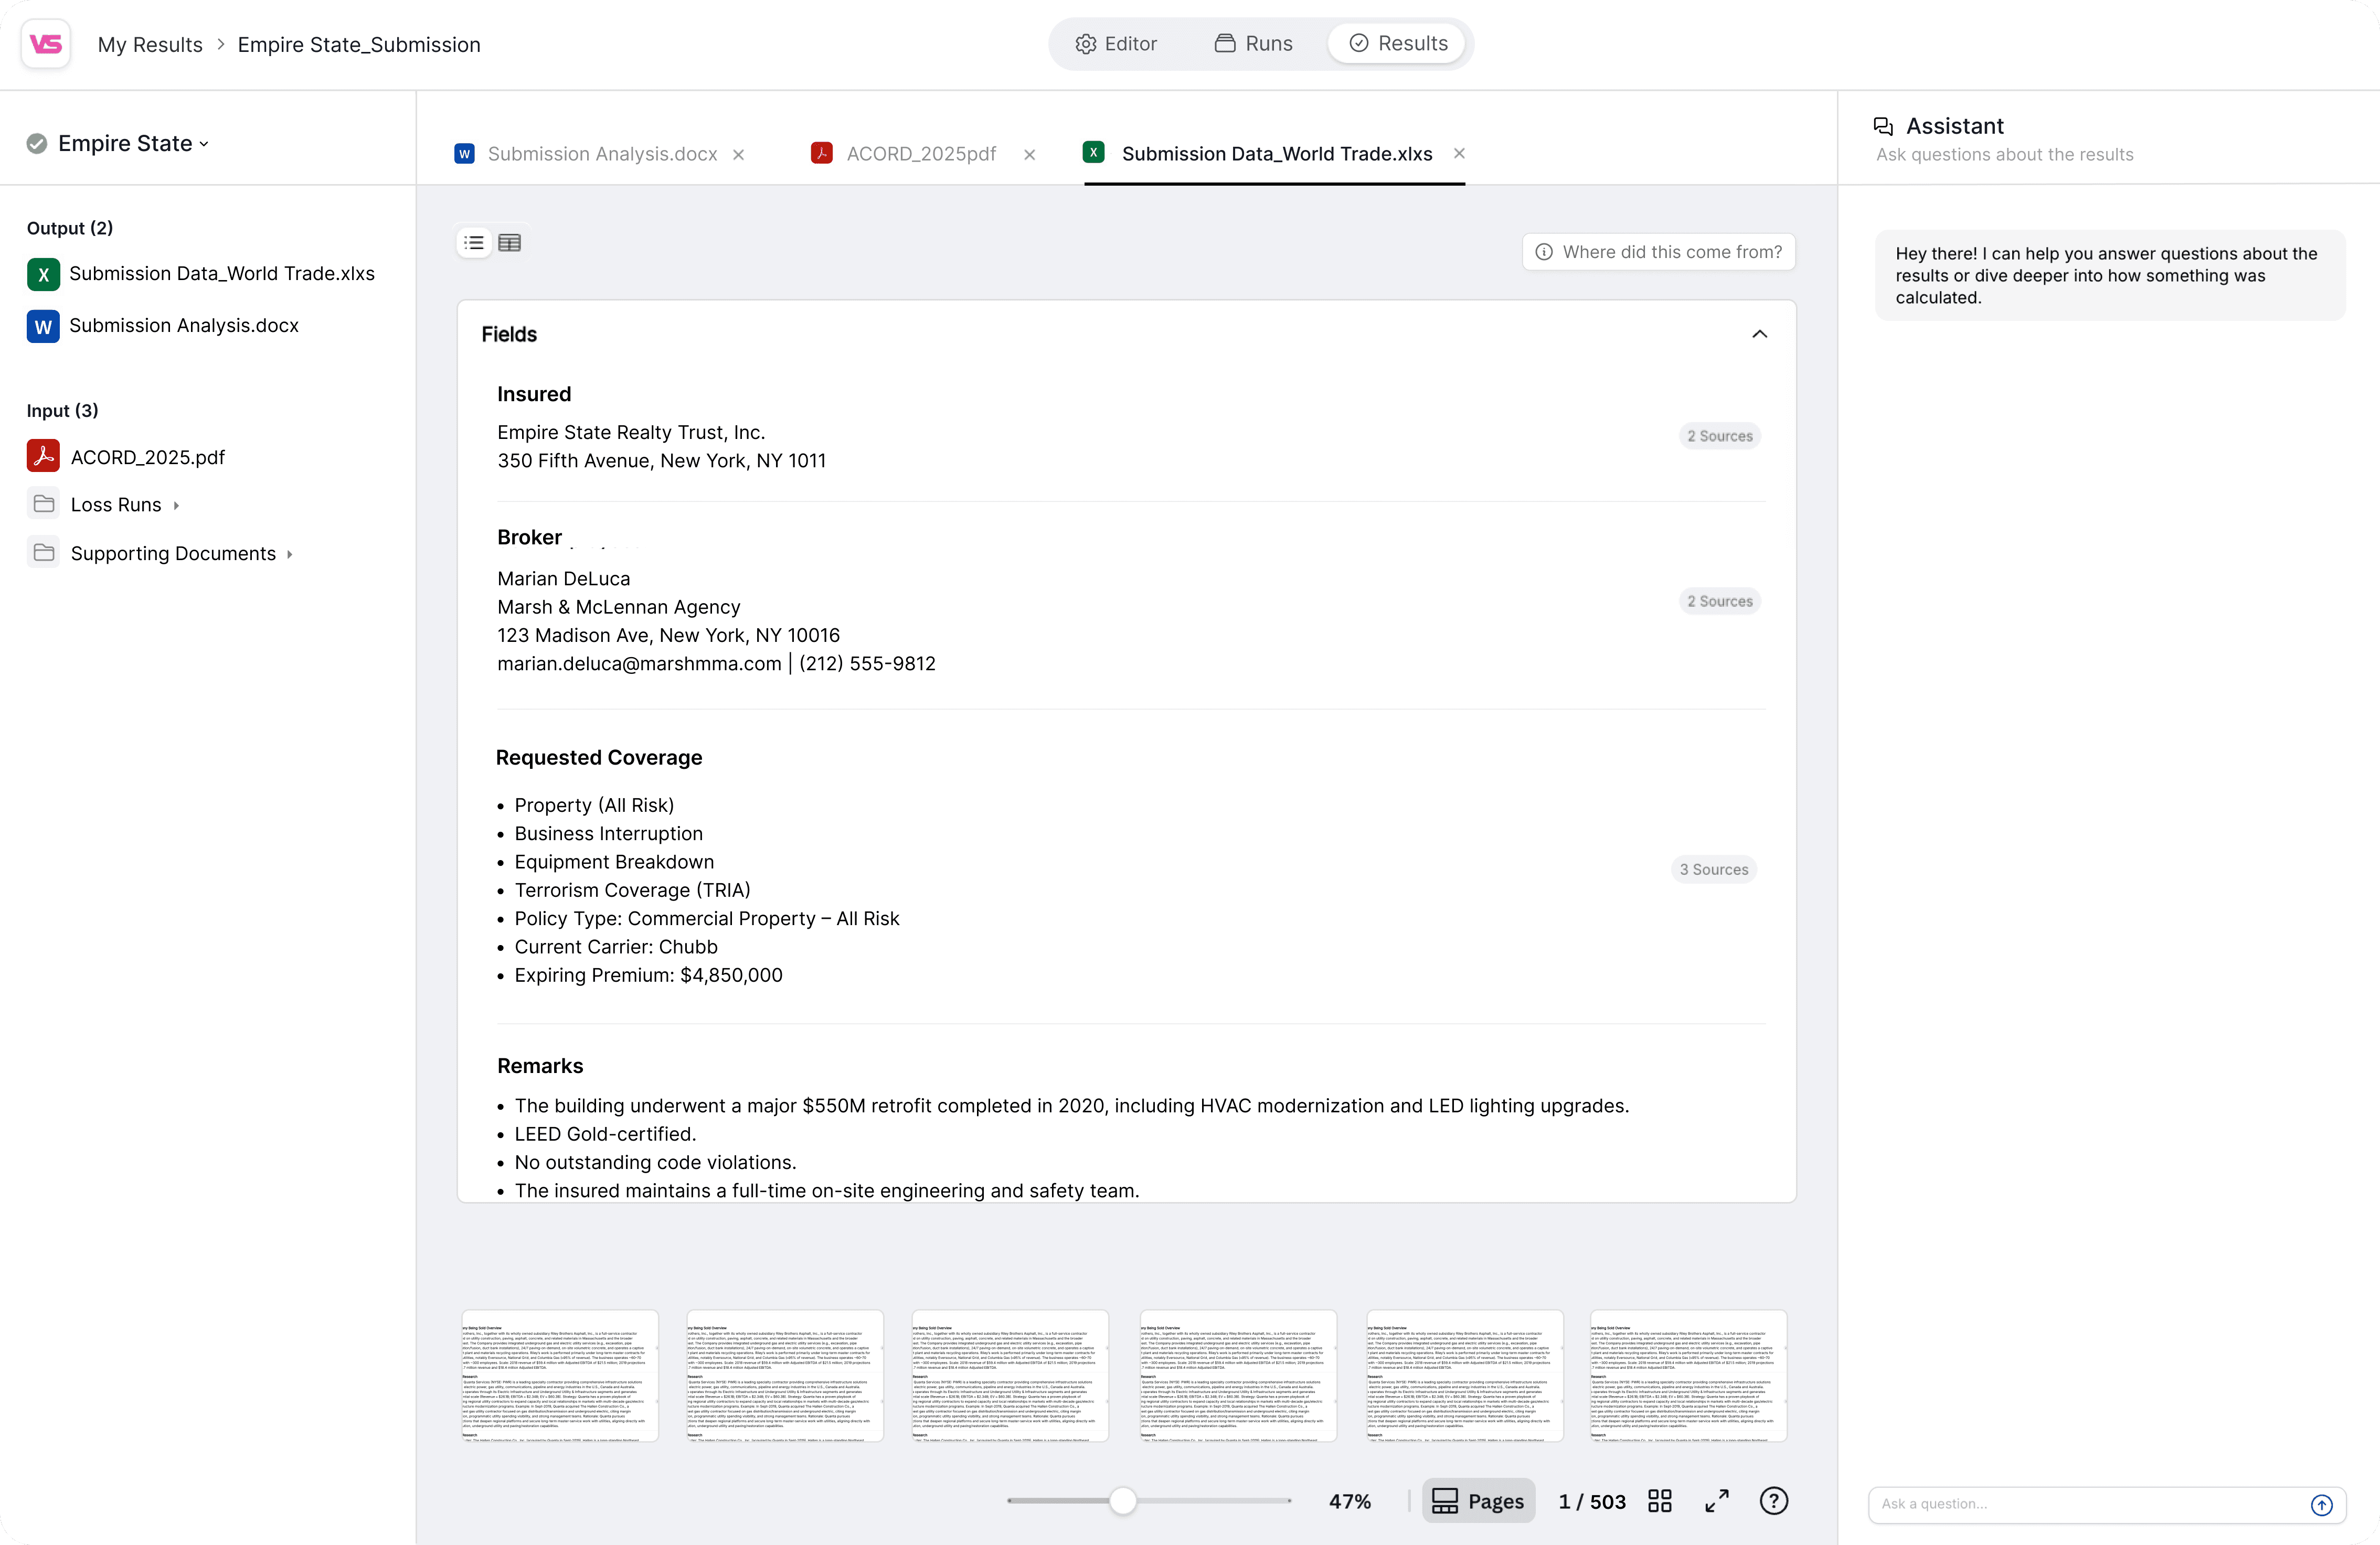This screenshot has width=2380, height=1545.
Task: Switch to the Runs tab
Action: [x=1254, y=44]
